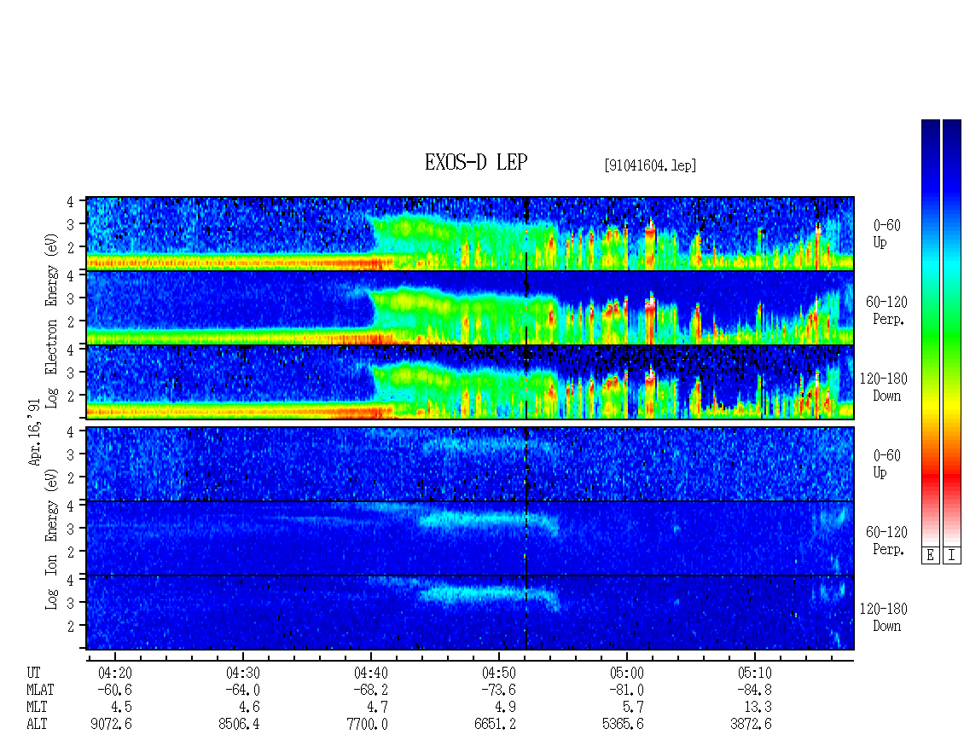The image size is (964, 746).
Task: Click the "I" box under the color bar
Action: point(952,556)
